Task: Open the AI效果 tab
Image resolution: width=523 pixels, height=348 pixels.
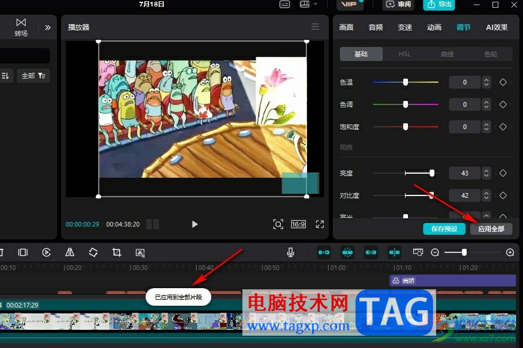Action: (497, 28)
